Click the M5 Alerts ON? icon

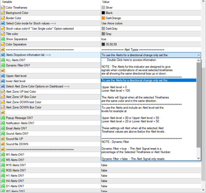click(3, 160)
